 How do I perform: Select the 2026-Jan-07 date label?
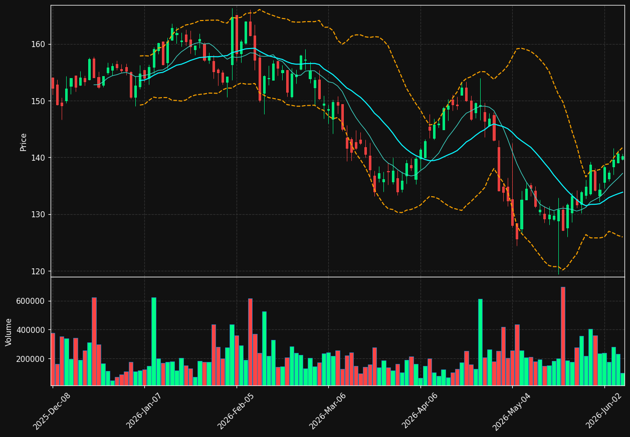(144, 411)
